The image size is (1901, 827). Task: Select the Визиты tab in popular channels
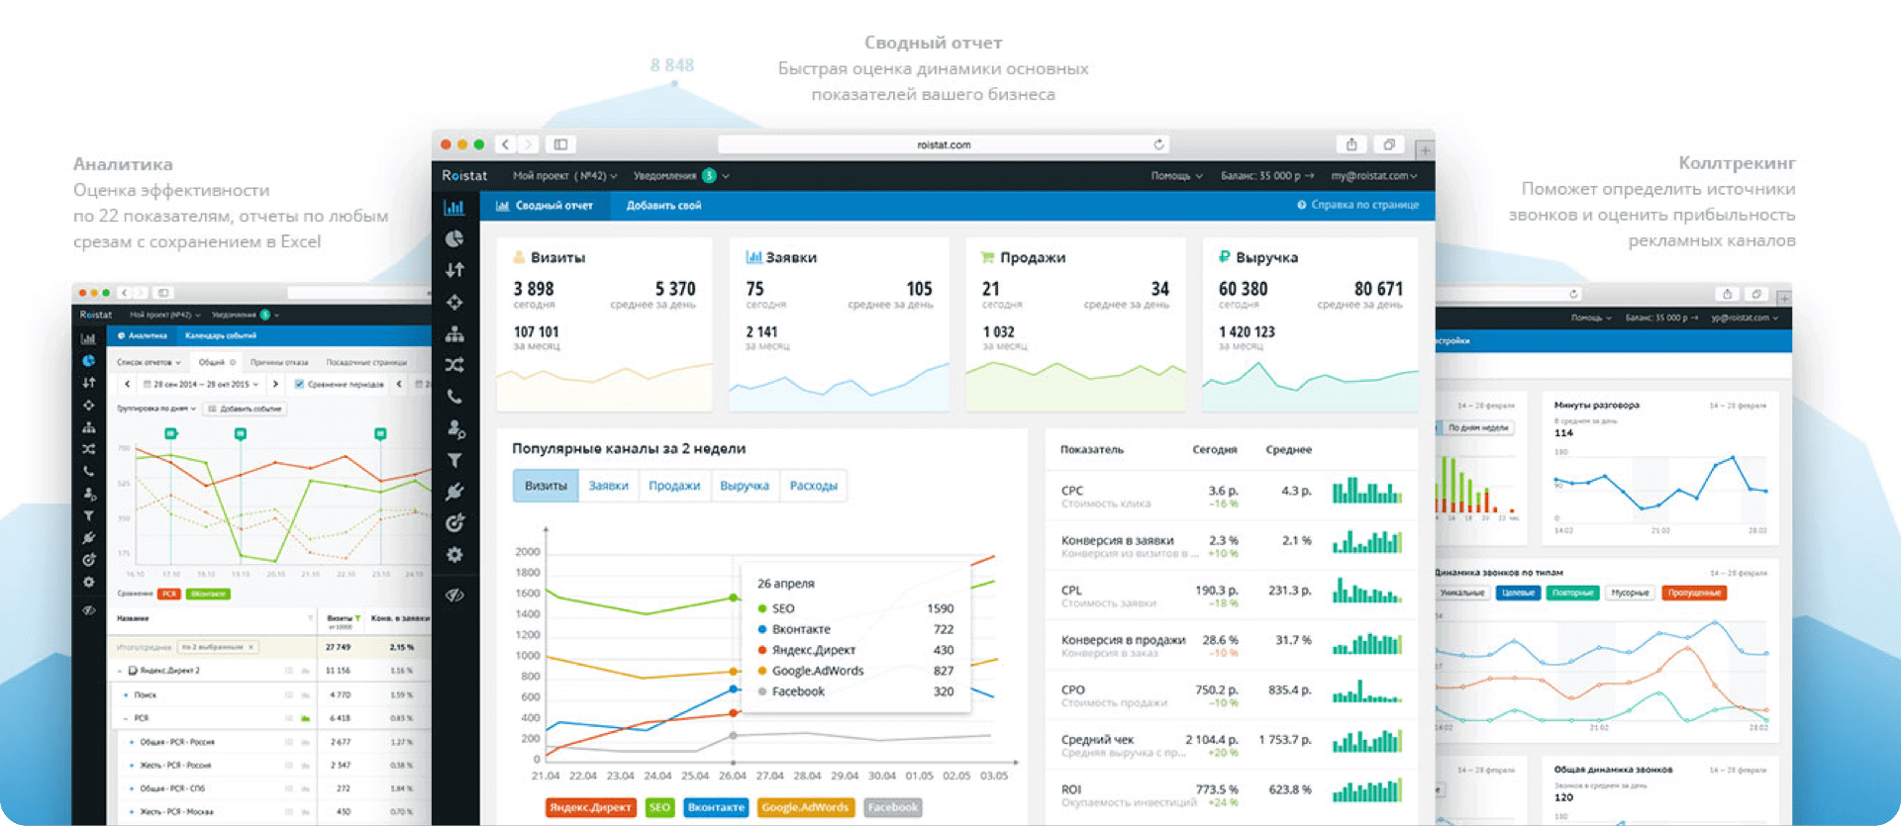pos(546,486)
